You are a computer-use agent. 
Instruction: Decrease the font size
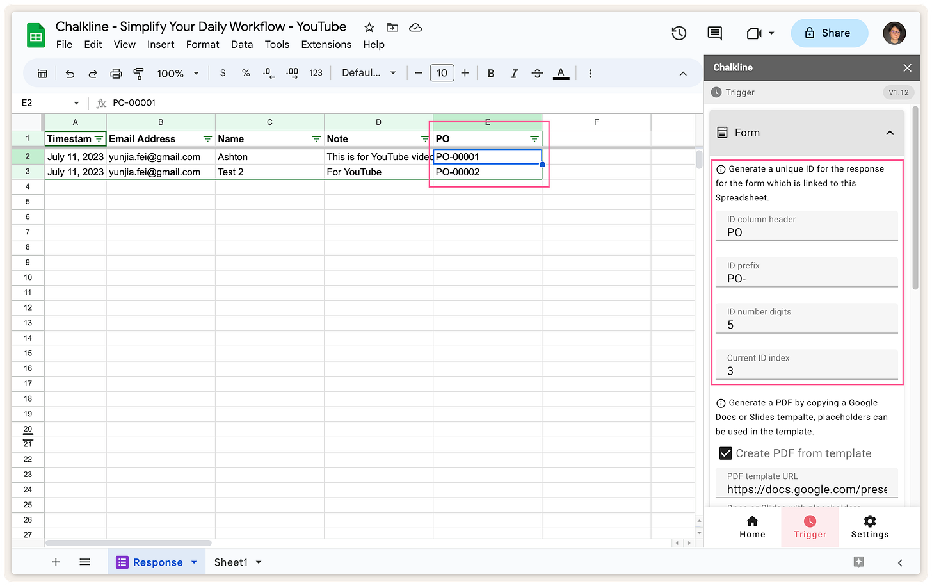tap(419, 73)
